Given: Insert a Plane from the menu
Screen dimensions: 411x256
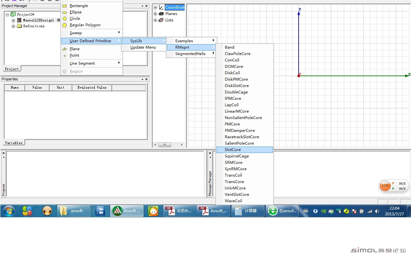Looking at the screenshot, I should [92, 49].
